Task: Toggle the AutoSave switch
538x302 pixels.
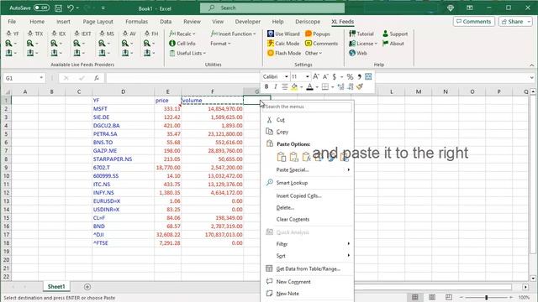Action: tap(41, 8)
